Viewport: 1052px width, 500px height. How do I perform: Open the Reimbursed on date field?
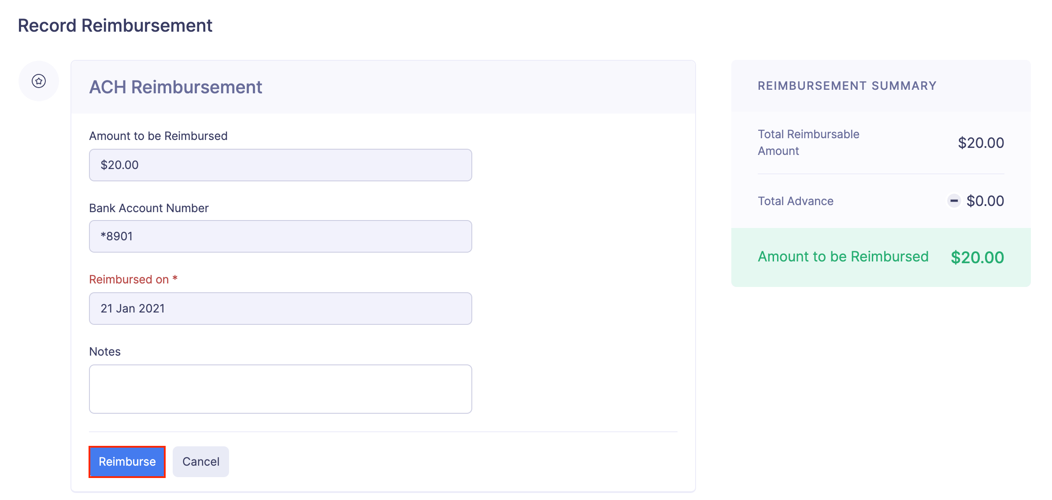point(280,309)
